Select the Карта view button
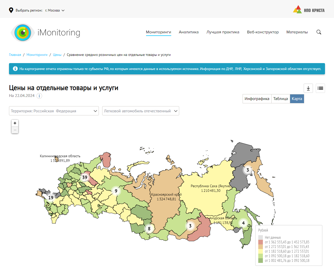 (x=297, y=99)
